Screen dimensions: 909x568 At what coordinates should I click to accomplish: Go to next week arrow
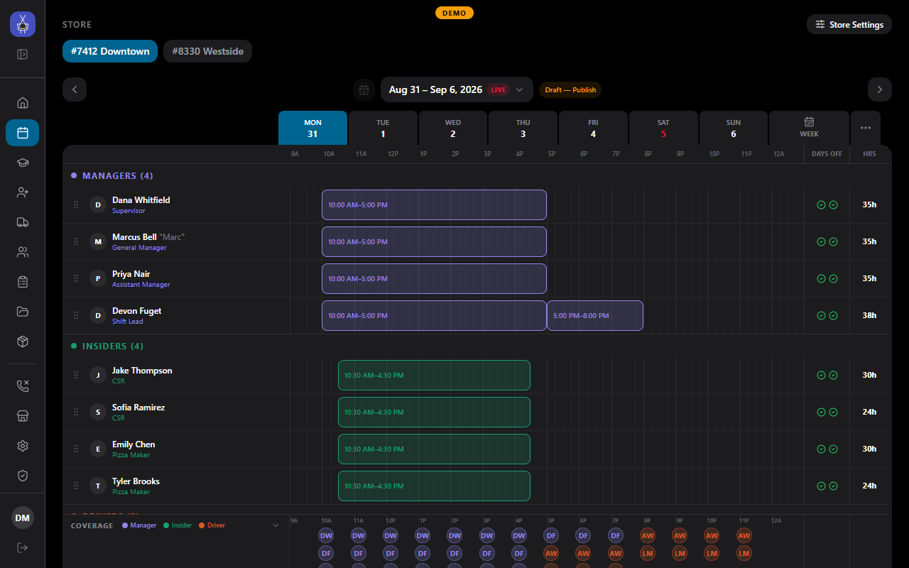879,89
